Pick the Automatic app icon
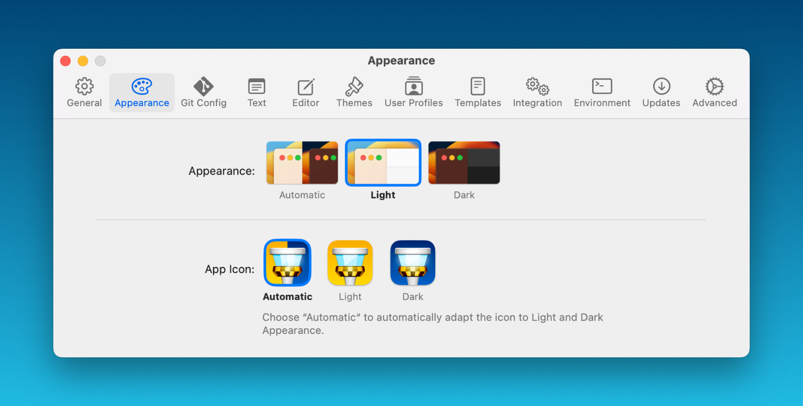 (x=288, y=263)
